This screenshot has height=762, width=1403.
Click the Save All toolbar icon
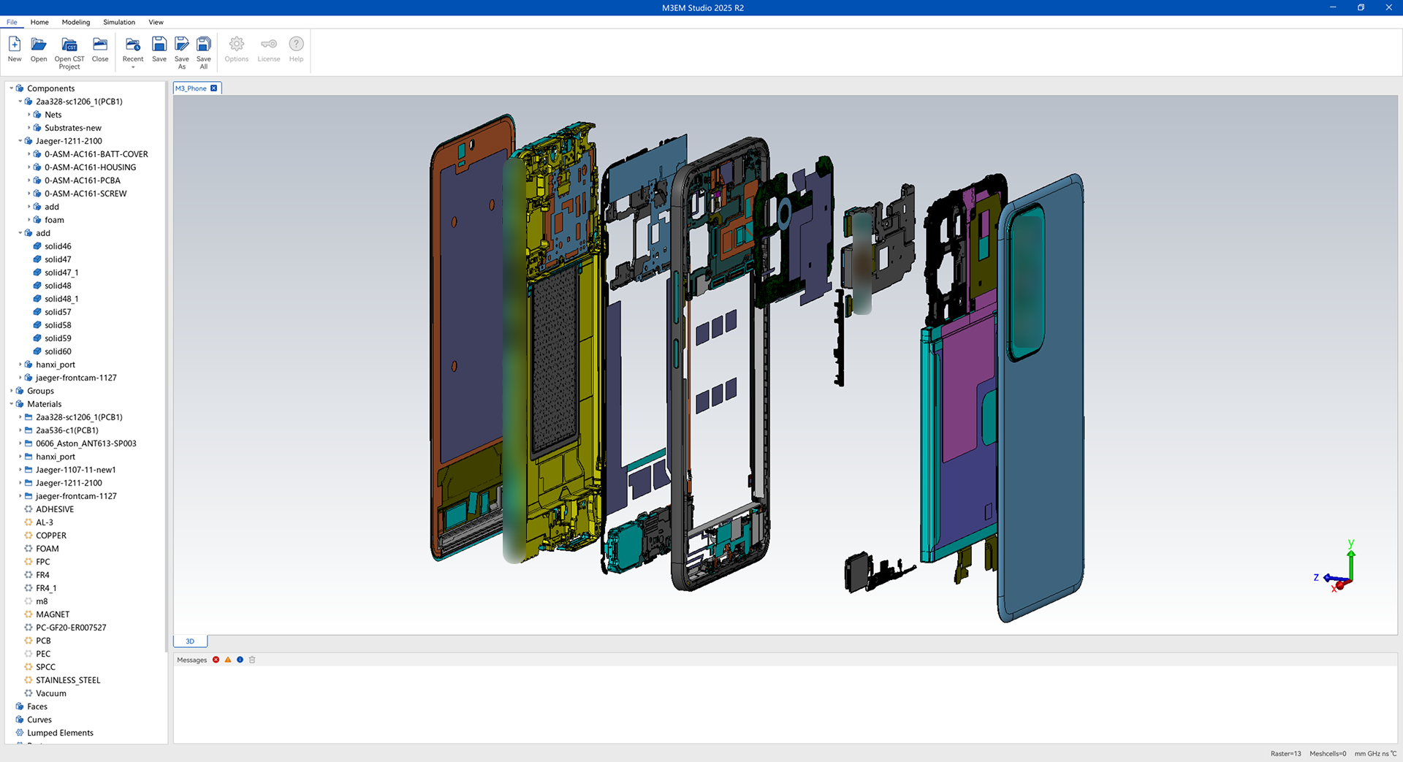[204, 45]
